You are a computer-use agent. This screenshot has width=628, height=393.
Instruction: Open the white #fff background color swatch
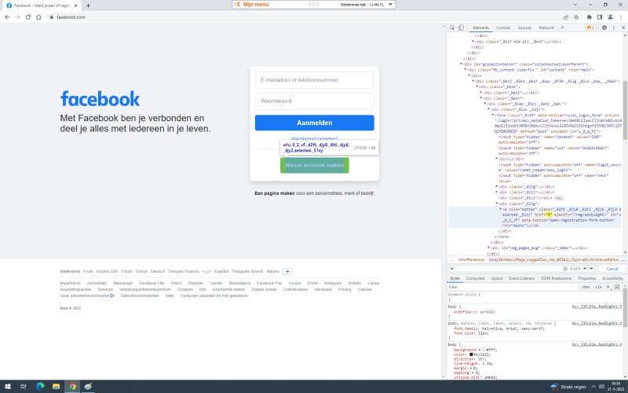coord(484,350)
